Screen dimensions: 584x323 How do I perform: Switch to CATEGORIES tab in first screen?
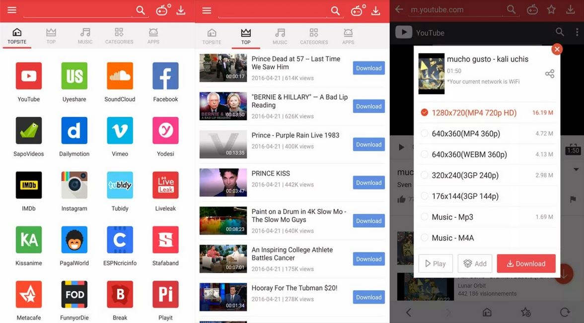pos(119,36)
